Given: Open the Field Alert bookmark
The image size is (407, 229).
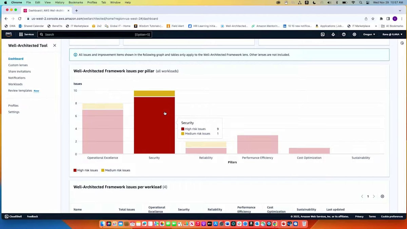Looking at the screenshot, I should pos(175,26).
